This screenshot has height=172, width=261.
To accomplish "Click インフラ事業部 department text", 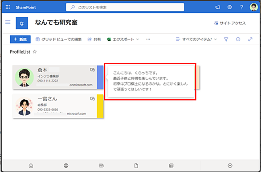I will 48,76.
